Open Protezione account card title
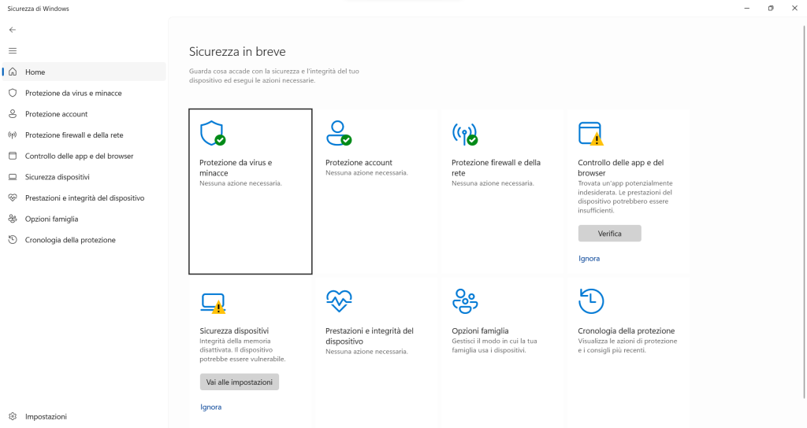 pos(359,162)
